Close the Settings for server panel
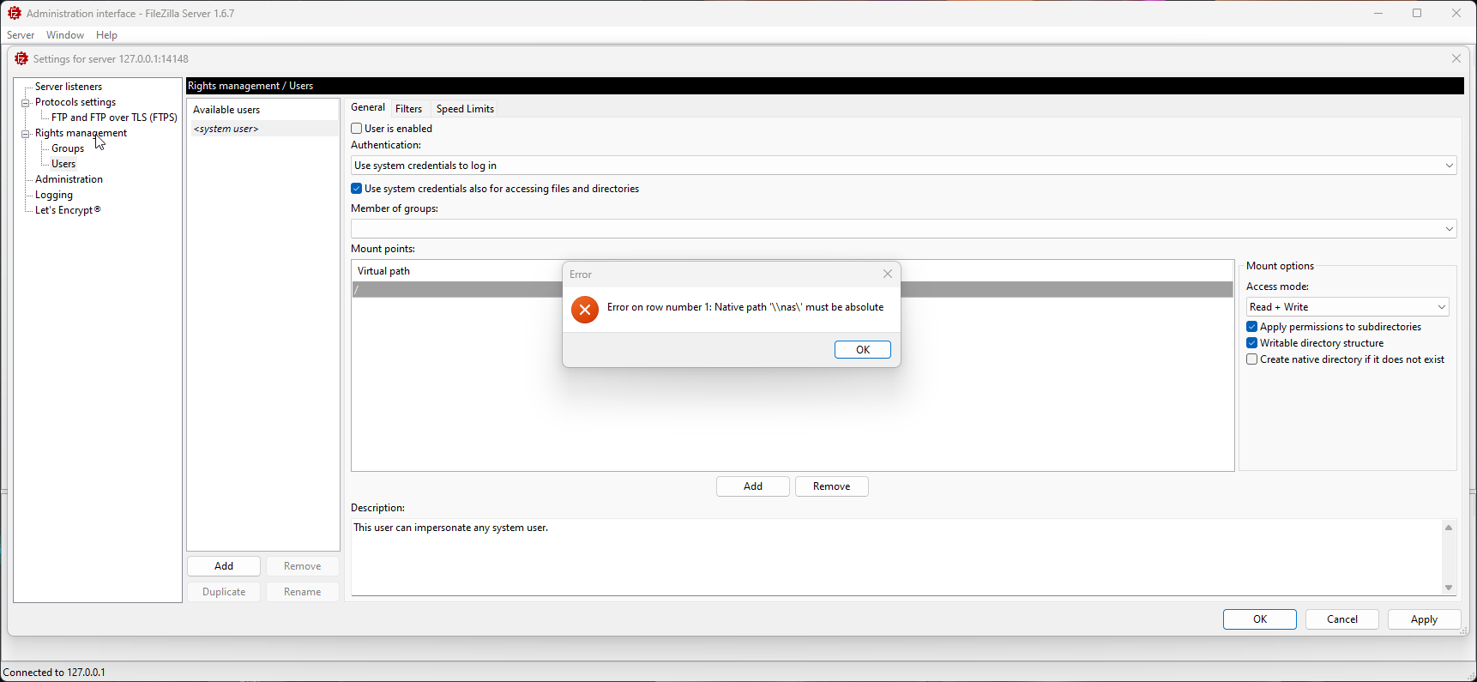This screenshot has height=682, width=1477. [1456, 58]
